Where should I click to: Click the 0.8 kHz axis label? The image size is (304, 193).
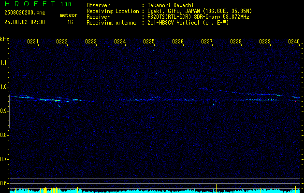pyautogui.click(x=4, y=135)
